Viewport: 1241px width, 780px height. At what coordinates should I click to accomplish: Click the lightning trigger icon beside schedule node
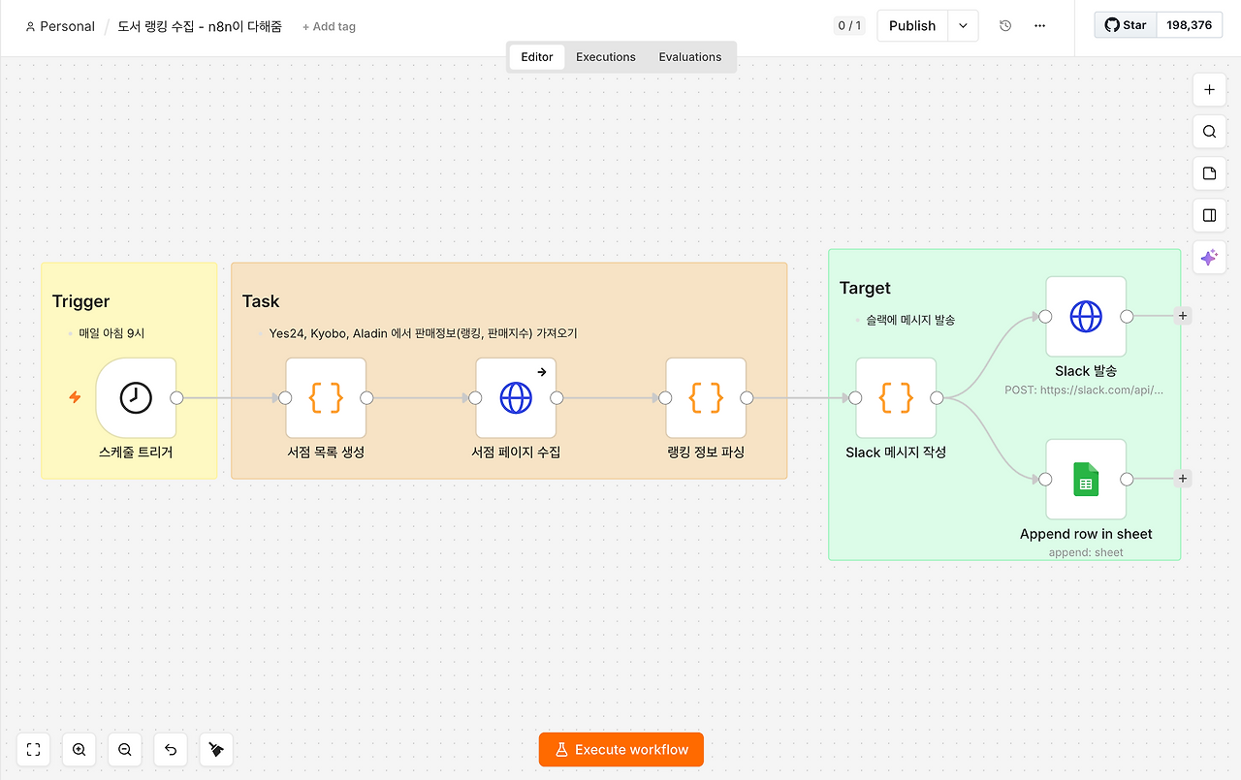click(75, 397)
